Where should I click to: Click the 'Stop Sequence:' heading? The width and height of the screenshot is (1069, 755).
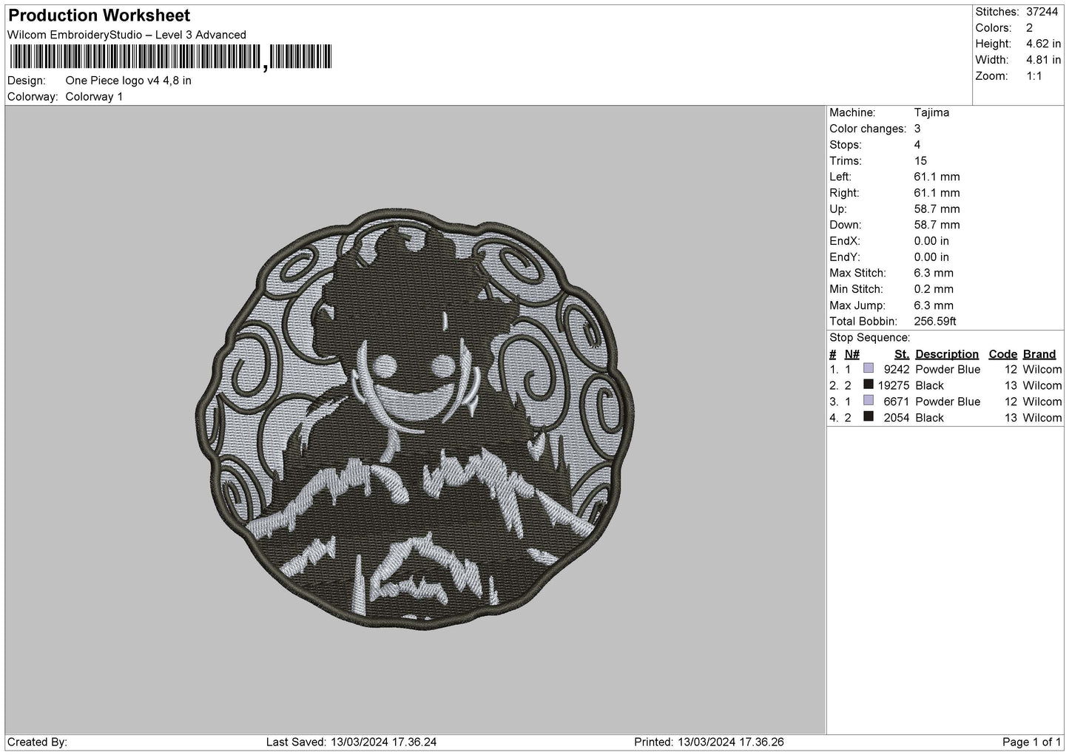pos(869,338)
